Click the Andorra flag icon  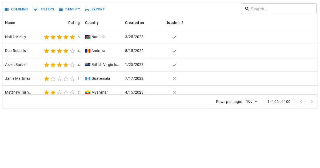point(88,51)
